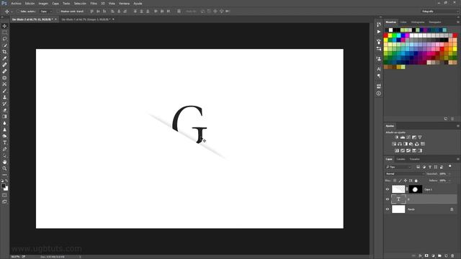Open the Edición menu
The height and width of the screenshot is (259, 461).
[x=30, y=4]
